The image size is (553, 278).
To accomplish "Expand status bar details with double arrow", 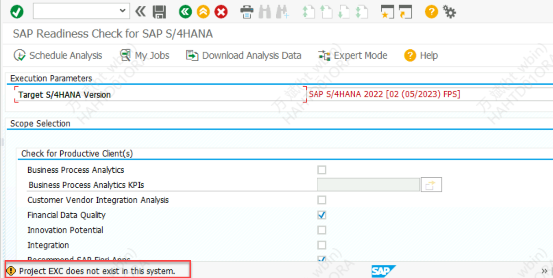I will coord(544,271).
